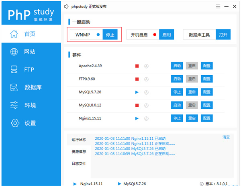Image resolution: width=241 pixels, height=186 pixels.
Task: Open the hamburger menu in title bar
Action: tap(218, 6)
